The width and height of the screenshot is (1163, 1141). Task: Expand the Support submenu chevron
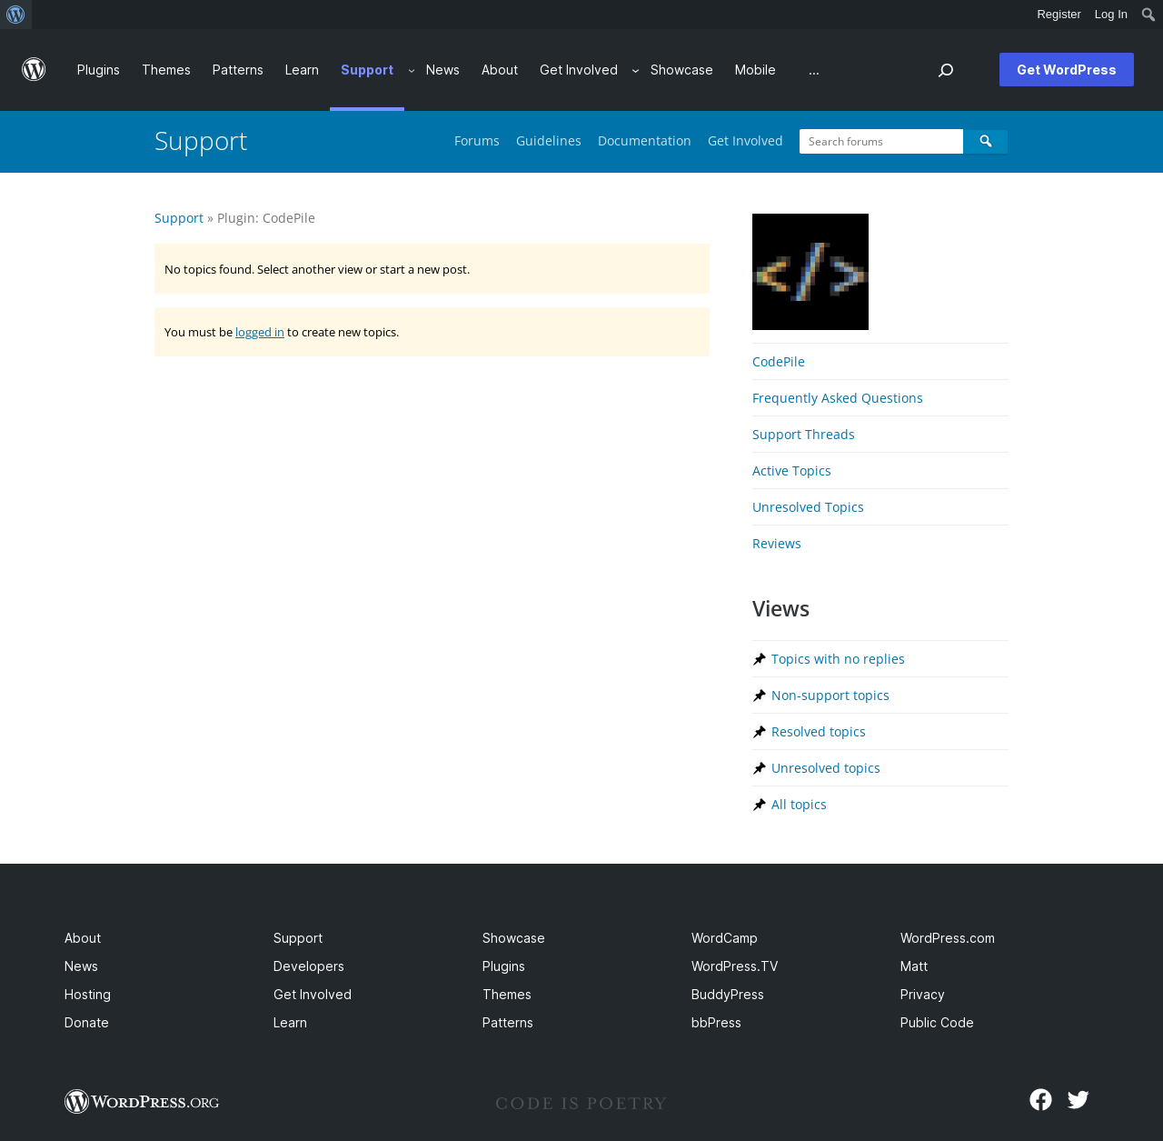pos(412,70)
